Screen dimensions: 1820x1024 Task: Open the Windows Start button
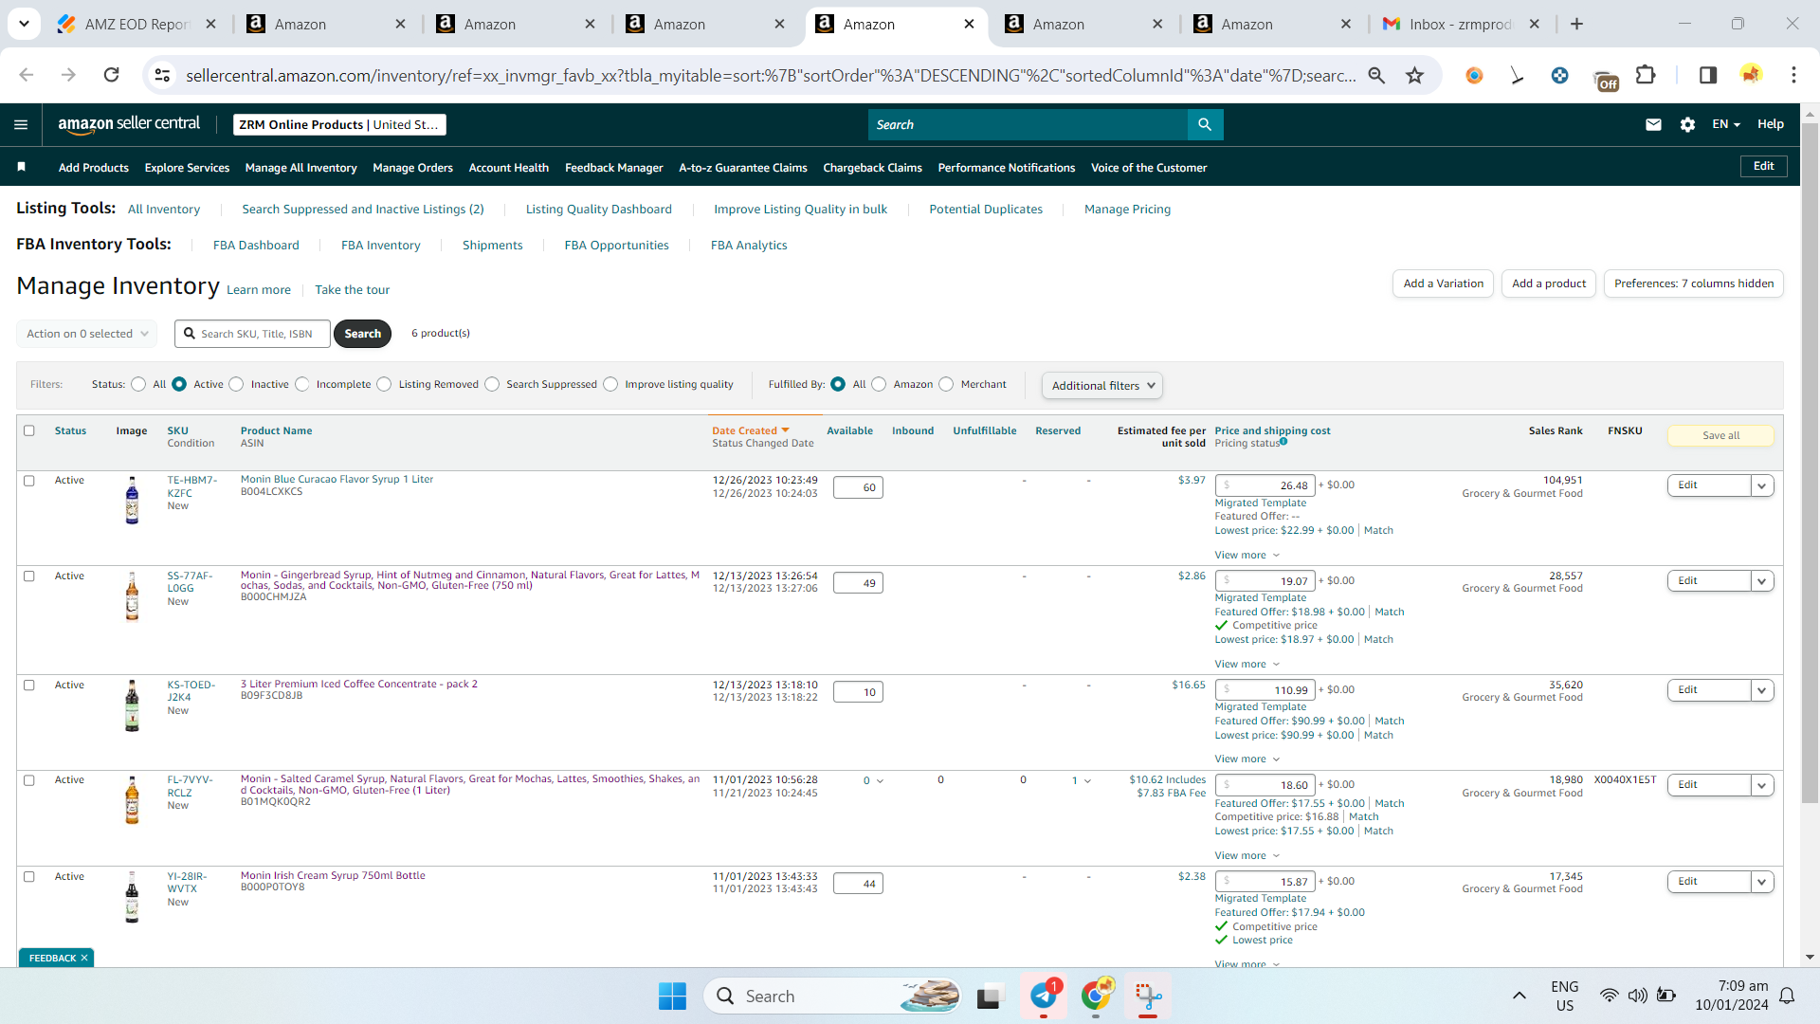point(672,996)
